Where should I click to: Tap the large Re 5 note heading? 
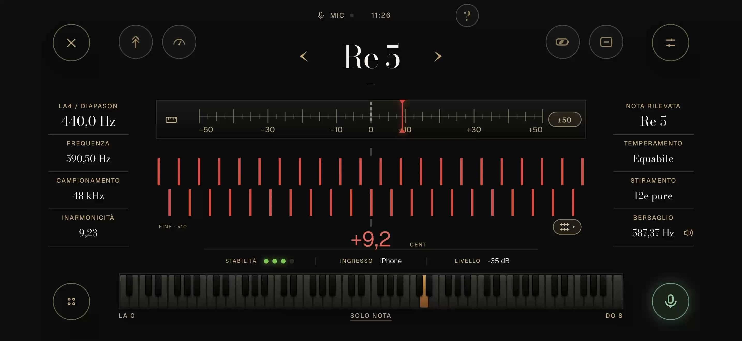[371, 56]
